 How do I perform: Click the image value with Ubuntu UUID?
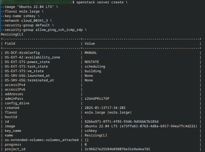coord(141,126)
